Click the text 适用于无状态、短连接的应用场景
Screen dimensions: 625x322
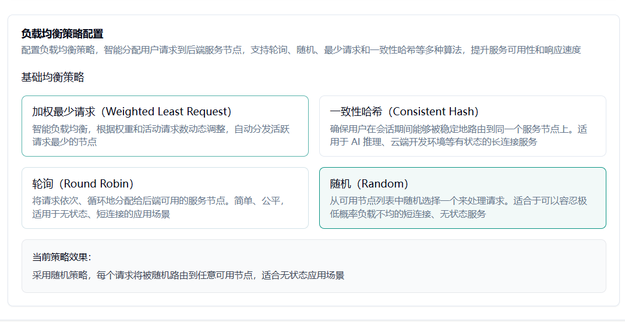click(101, 214)
